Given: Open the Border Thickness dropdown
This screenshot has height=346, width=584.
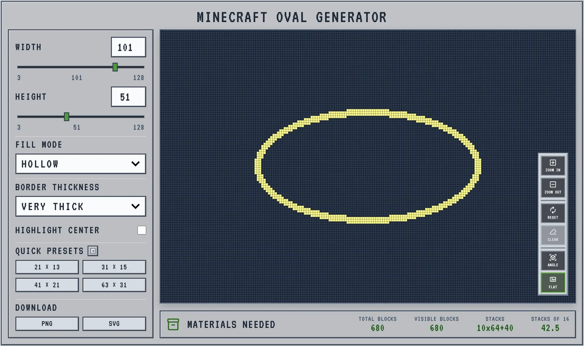Looking at the screenshot, I should click(81, 206).
